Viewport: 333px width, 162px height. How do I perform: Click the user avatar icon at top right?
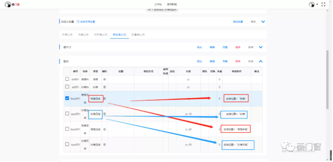pos(311,4)
